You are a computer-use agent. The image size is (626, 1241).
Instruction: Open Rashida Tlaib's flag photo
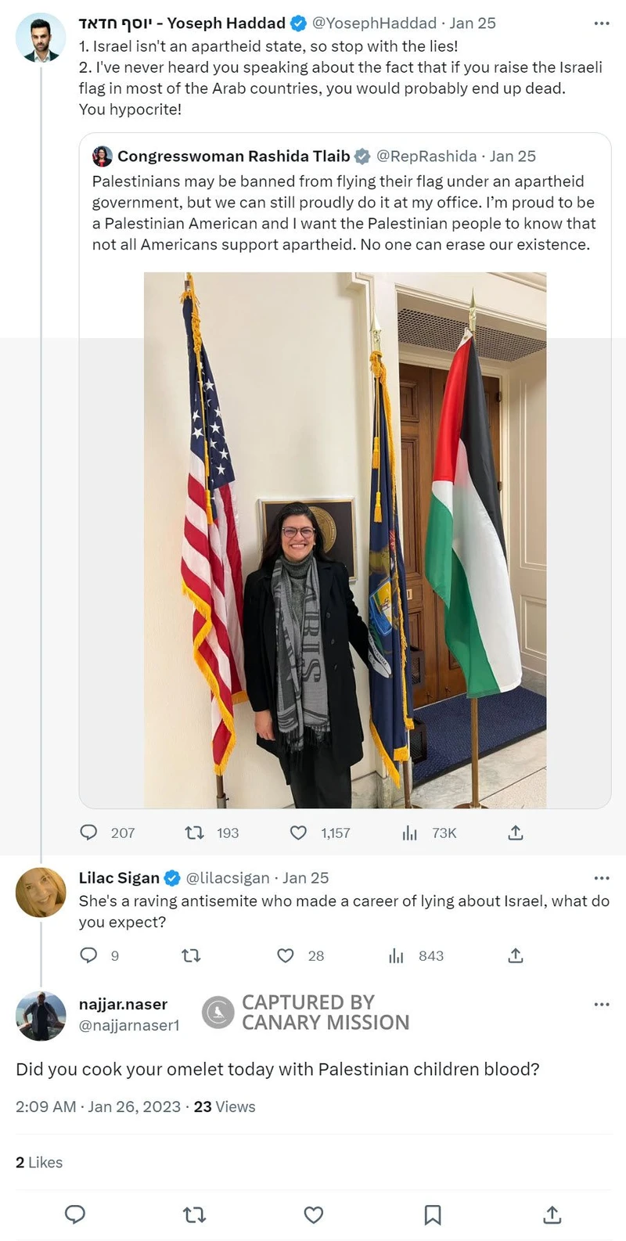pos(344,540)
